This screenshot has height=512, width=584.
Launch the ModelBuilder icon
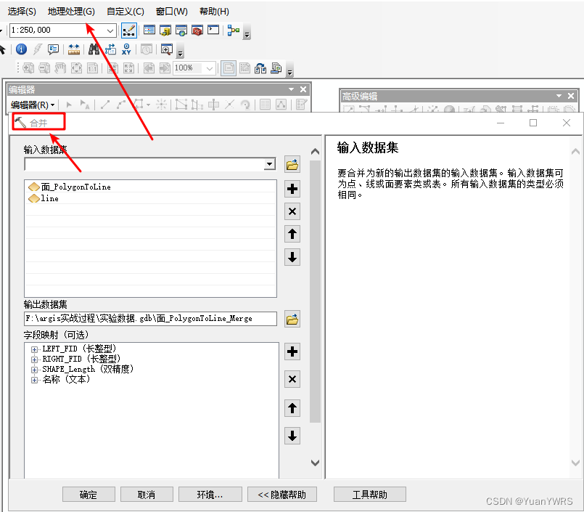point(234,31)
